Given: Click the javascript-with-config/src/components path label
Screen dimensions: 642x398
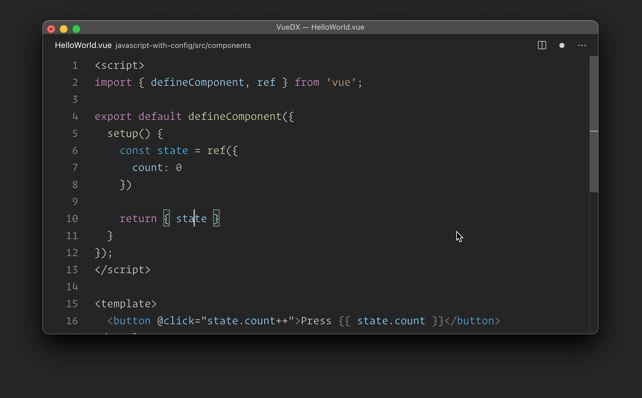Looking at the screenshot, I should (x=183, y=45).
